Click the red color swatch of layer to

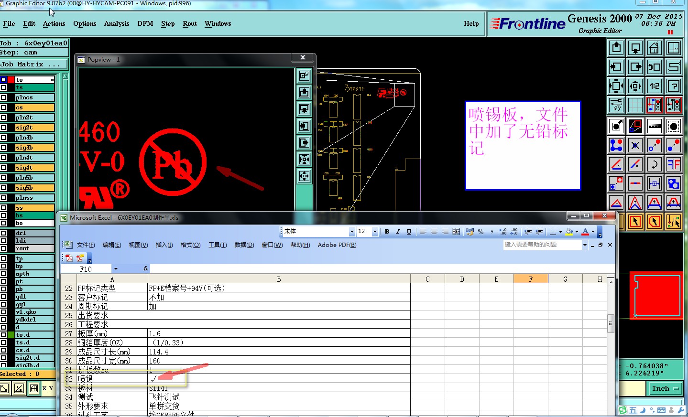tap(11, 80)
